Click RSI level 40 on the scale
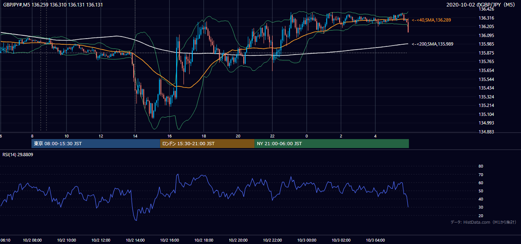This screenshot has height=244, width=521. (x=481, y=199)
